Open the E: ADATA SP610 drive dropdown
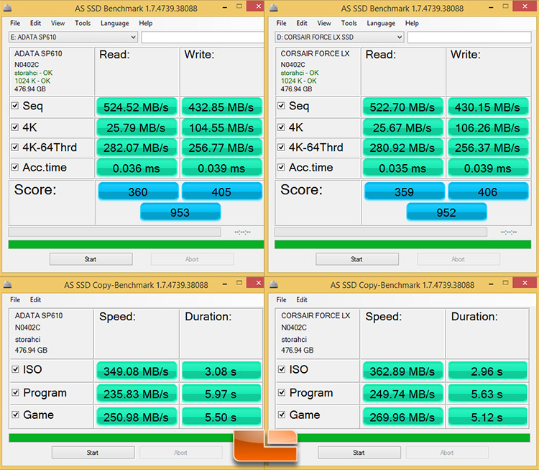This screenshot has height=470, width=539. [73, 37]
